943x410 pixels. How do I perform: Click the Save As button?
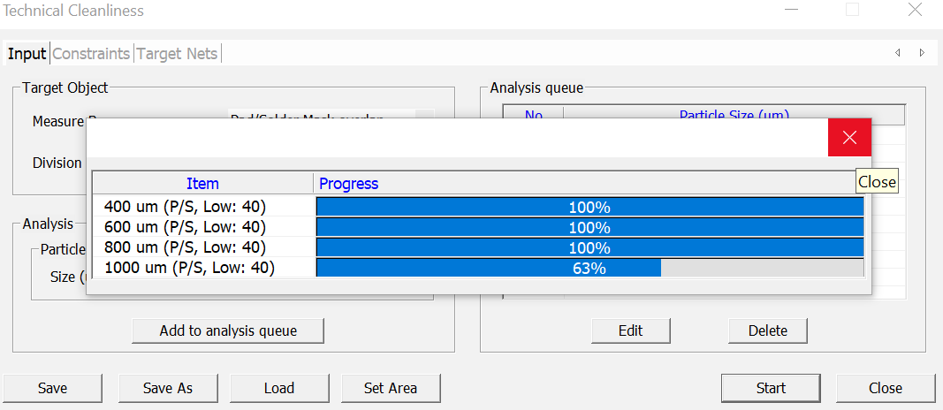(168, 388)
